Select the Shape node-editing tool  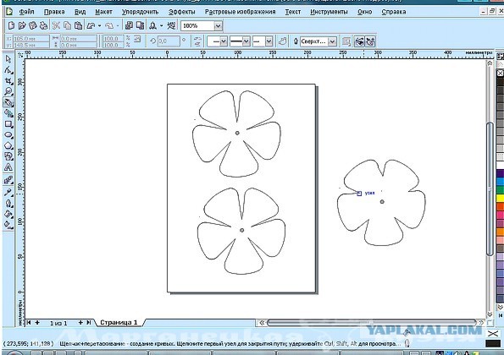point(8,70)
